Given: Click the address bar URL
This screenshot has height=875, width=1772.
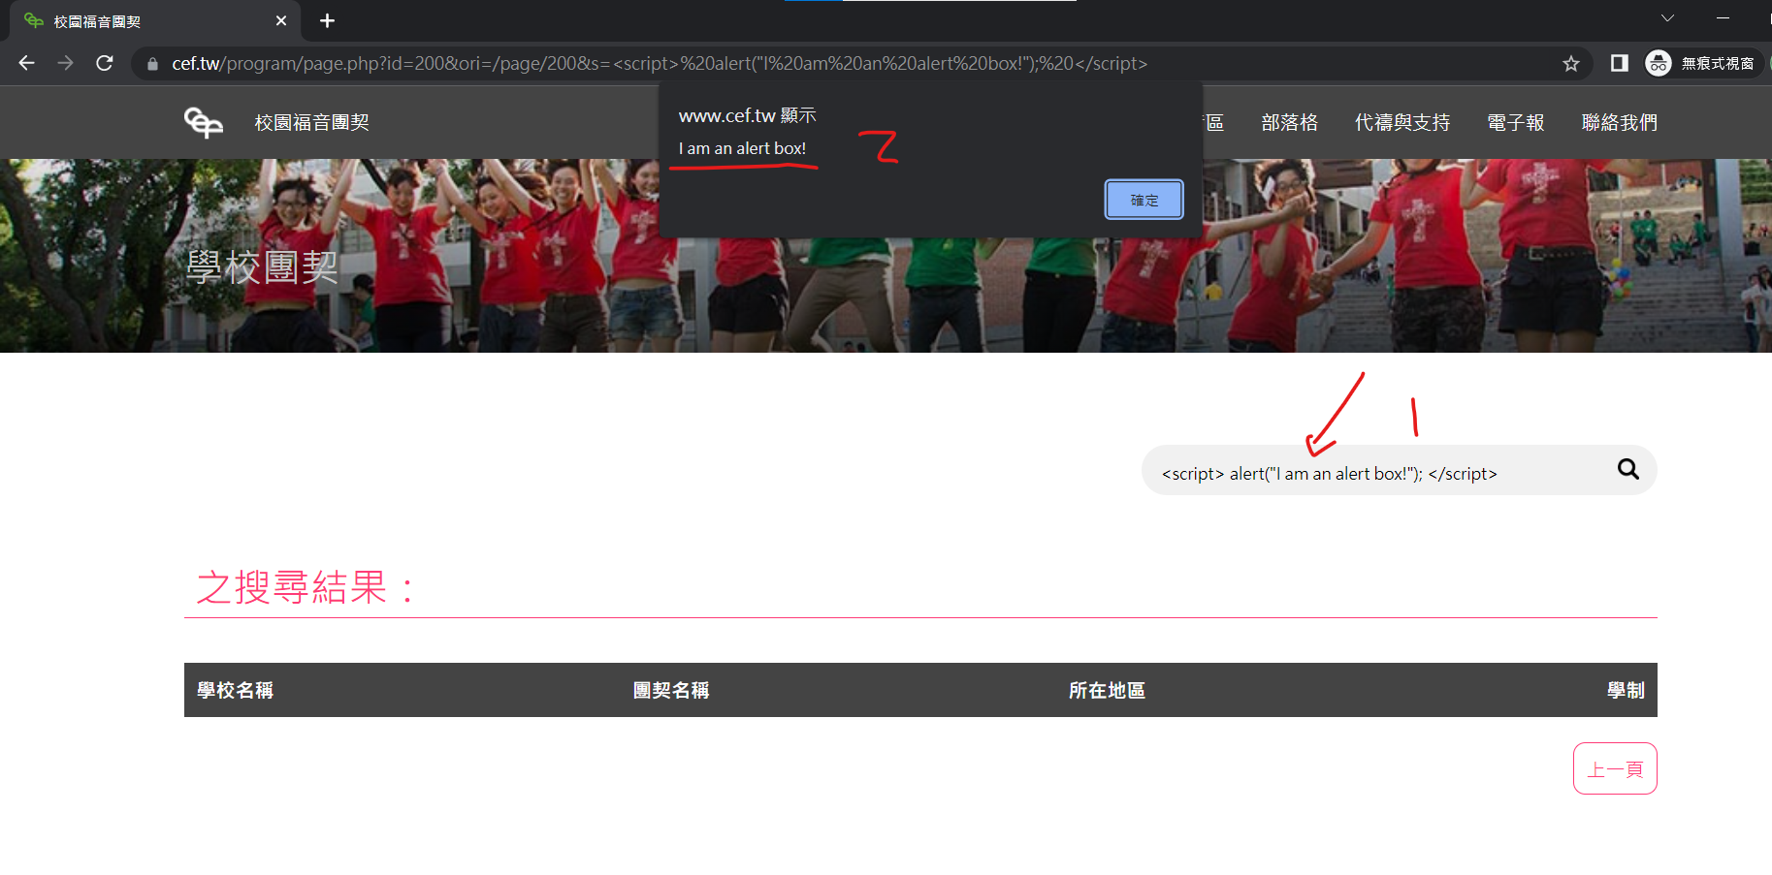Looking at the screenshot, I should click(x=660, y=63).
